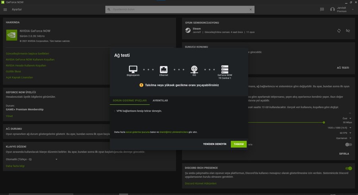Click the GeForce NOW server icon

tap(225, 69)
